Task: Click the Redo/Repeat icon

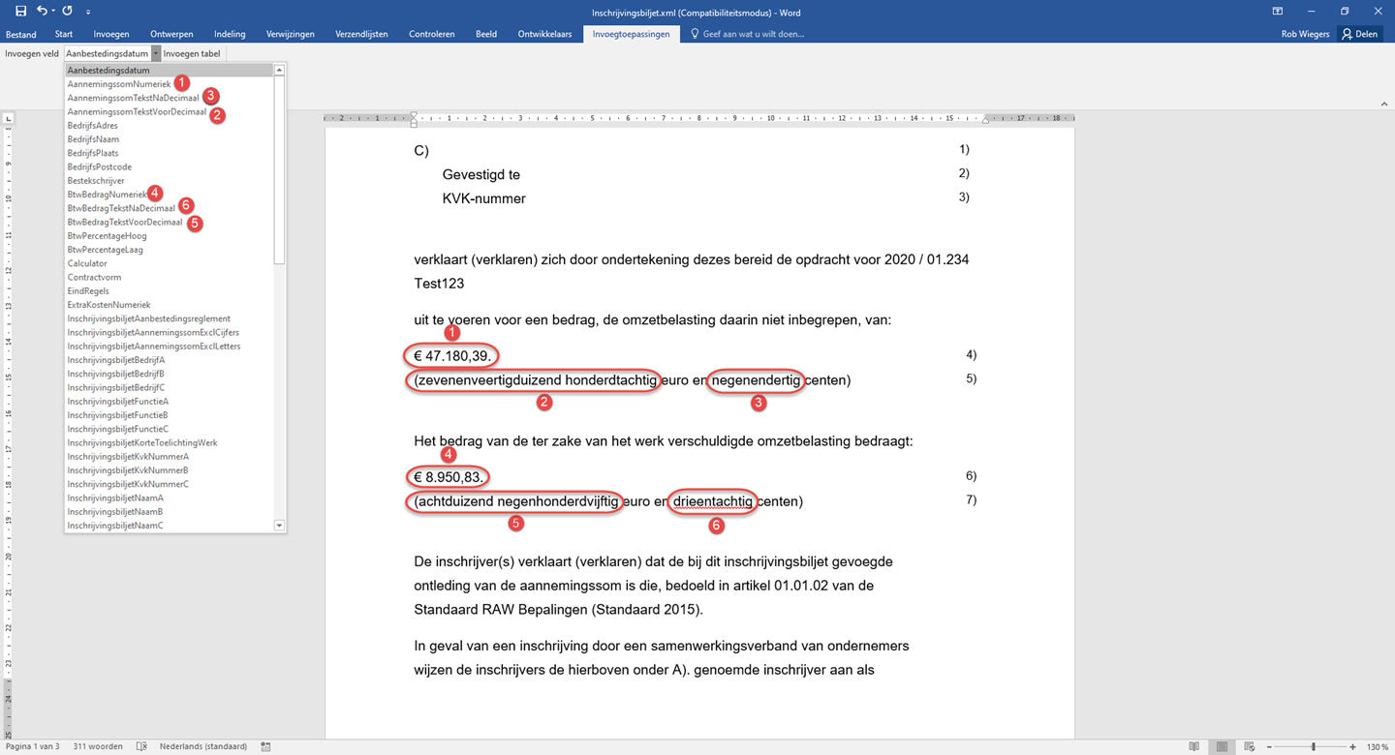Action: pos(67,11)
